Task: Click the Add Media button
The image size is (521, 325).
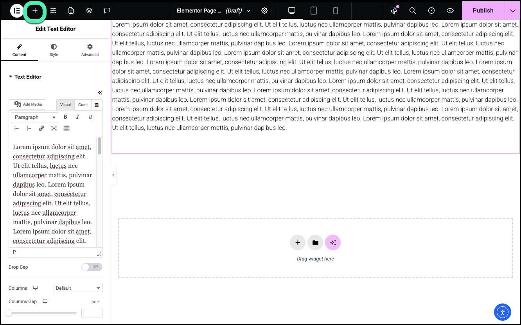Action: pos(28,104)
